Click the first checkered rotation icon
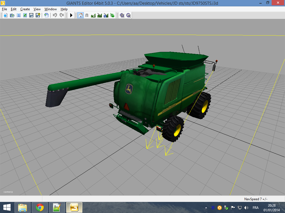285x213 pixels. pos(122,16)
